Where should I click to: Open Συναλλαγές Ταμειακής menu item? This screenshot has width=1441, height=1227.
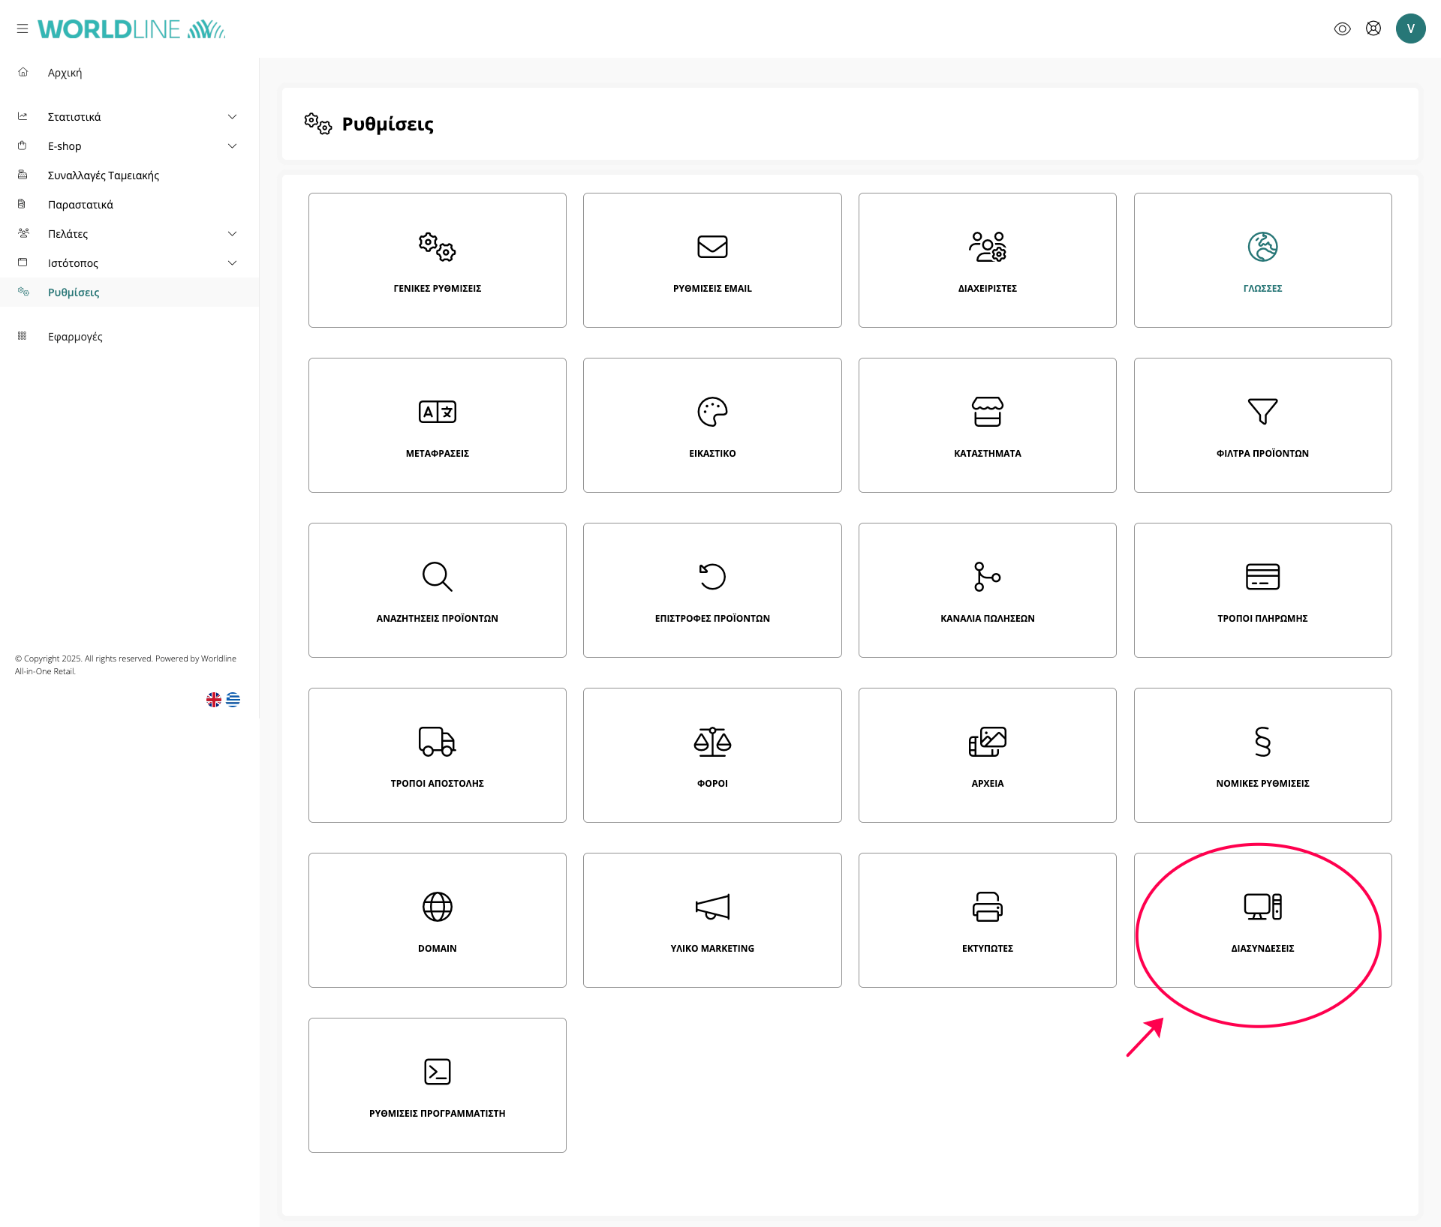[103, 175]
